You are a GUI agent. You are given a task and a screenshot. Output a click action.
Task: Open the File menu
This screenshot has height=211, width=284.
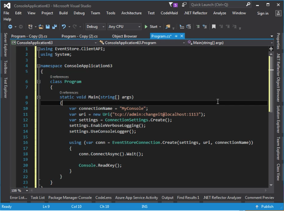(x=6, y=13)
